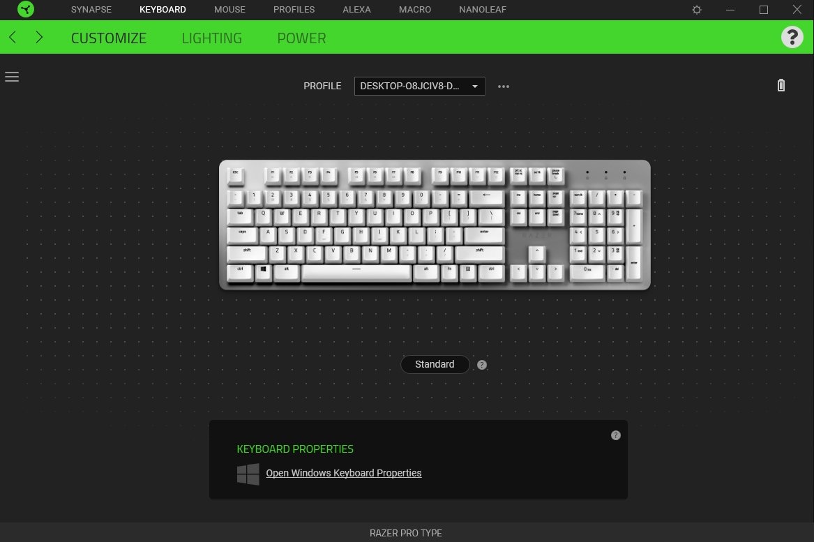The height and width of the screenshot is (542, 814).
Task: Open the MACRO top menu
Action: click(x=415, y=9)
